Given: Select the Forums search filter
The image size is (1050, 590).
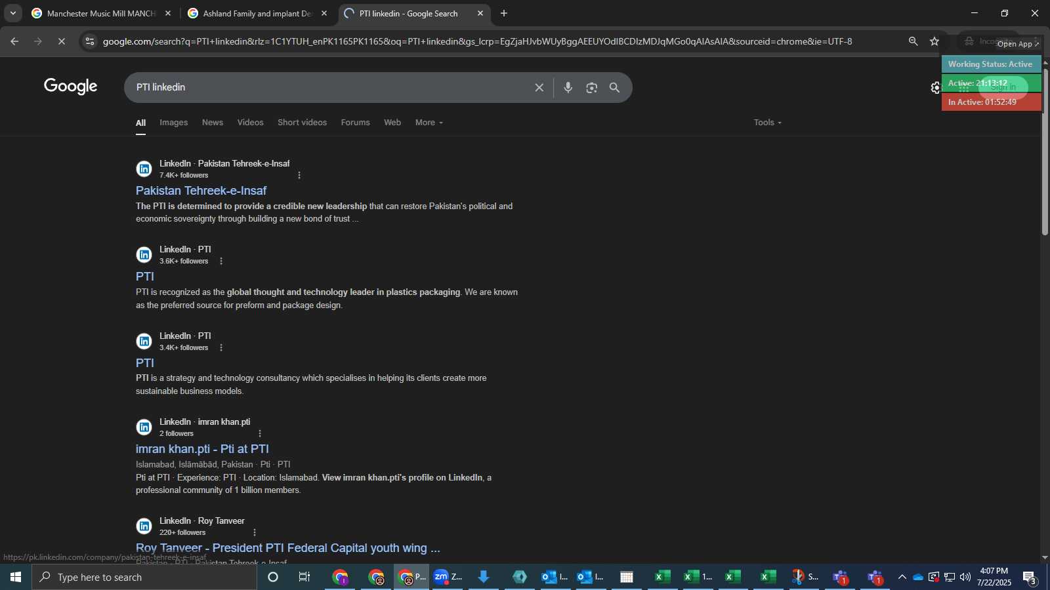Looking at the screenshot, I should click(x=355, y=123).
